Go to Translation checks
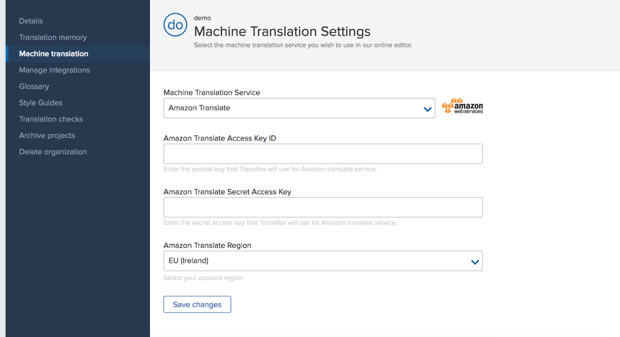This screenshot has height=337, width=620. pos(51,119)
